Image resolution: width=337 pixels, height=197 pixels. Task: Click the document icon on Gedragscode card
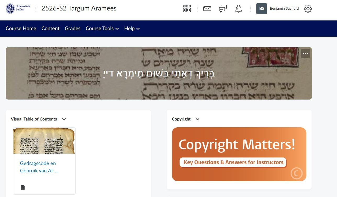[x=23, y=188]
